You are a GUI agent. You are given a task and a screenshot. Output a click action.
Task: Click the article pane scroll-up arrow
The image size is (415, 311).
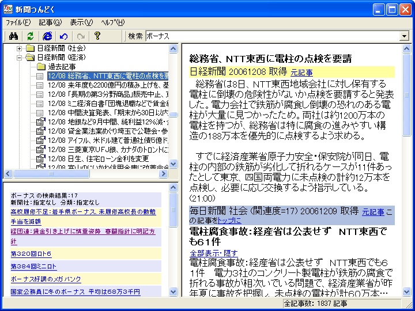pyautogui.click(x=406, y=49)
